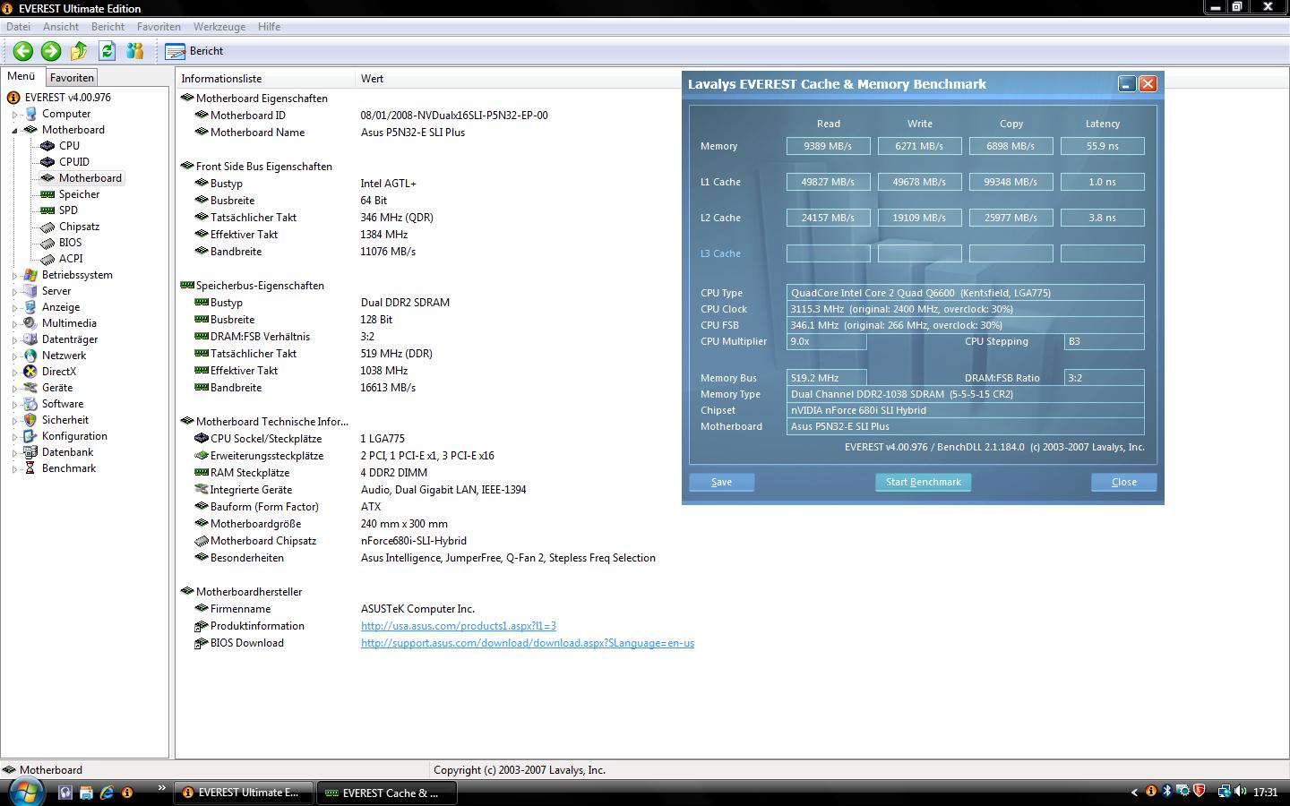Refresh the page with the refresh icon
This screenshot has width=1290, height=806.
tap(107, 51)
